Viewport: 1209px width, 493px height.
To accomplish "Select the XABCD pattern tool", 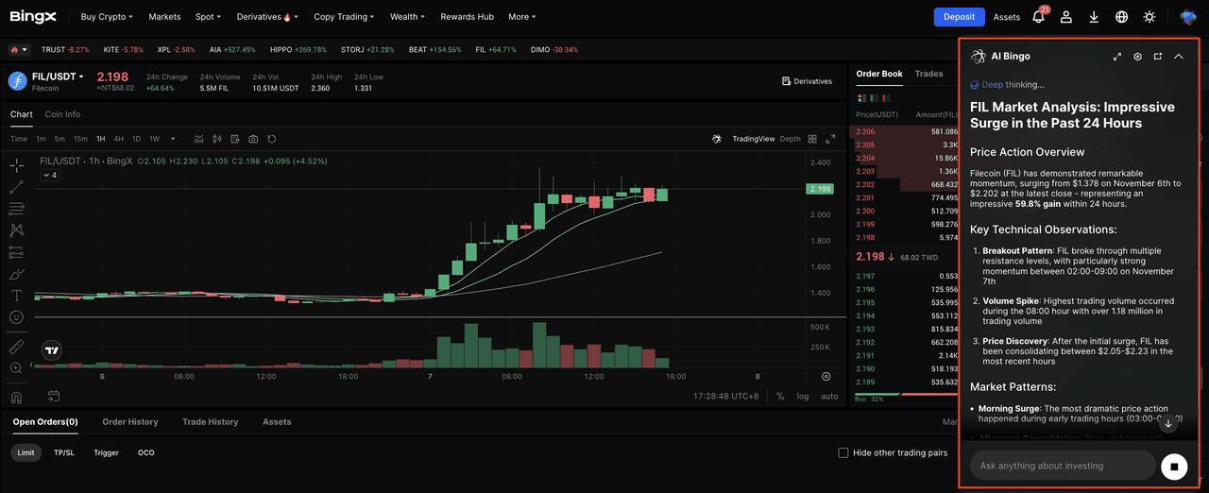I will [x=17, y=230].
